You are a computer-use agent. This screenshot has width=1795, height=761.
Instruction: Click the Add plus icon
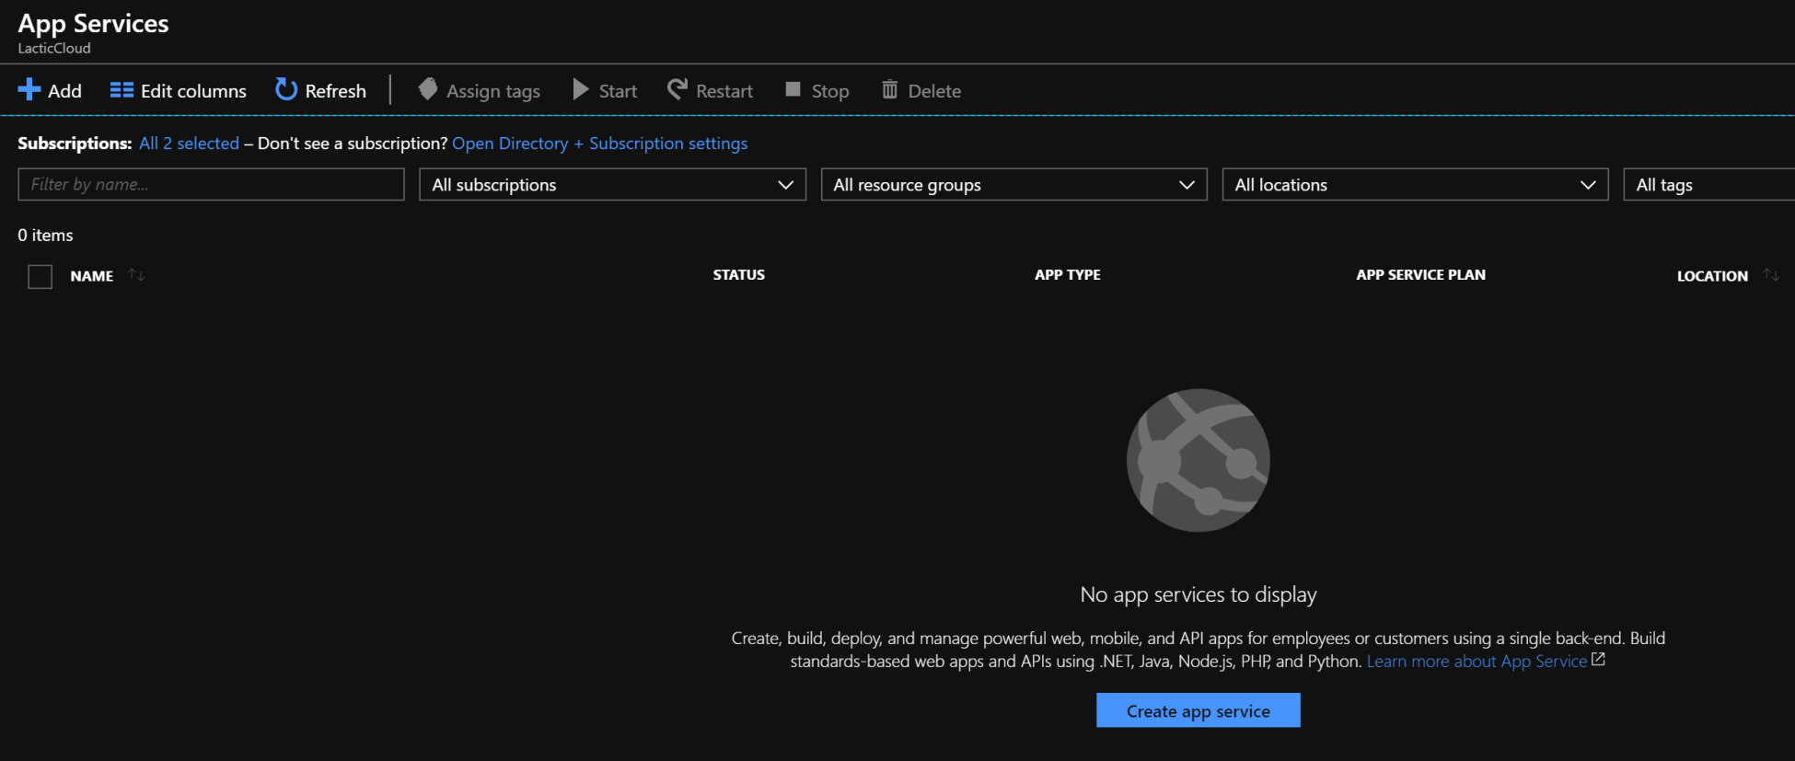(x=29, y=89)
